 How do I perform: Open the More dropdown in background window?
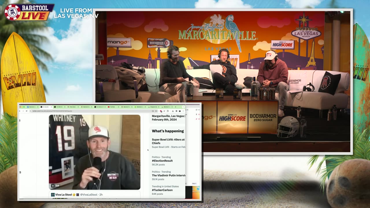194,183
